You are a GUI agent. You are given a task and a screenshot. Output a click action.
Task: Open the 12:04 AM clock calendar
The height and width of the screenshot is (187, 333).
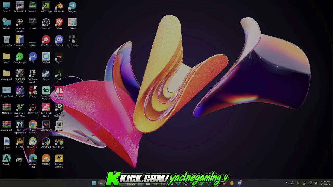point(325,183)
